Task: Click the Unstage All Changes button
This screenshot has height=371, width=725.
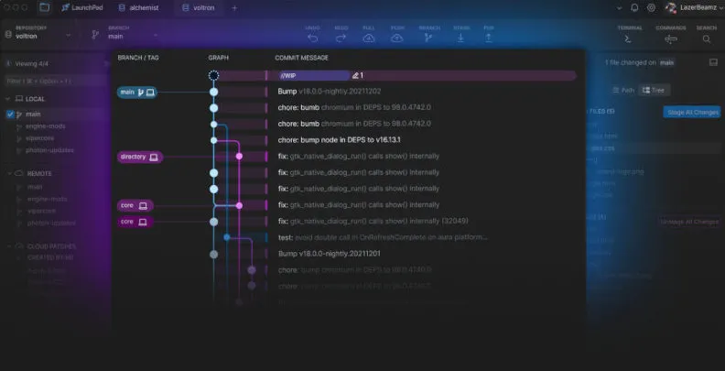Action: pyautogui.click(x=689, y=222)
